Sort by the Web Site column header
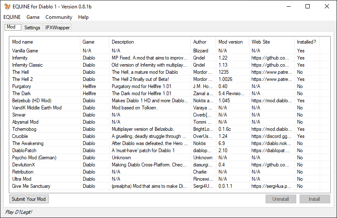Viewport: 337px width, 218px height. pyautogui.click(x=272, y=42)
